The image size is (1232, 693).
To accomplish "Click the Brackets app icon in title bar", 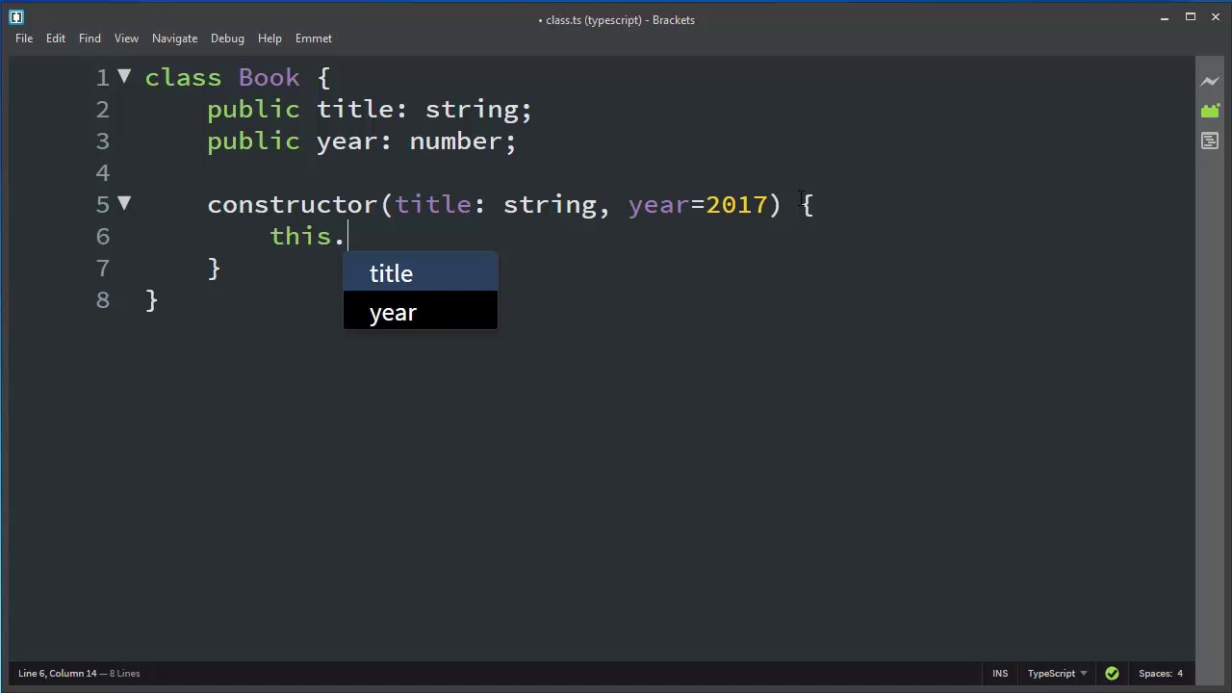I will coord(16,16).
